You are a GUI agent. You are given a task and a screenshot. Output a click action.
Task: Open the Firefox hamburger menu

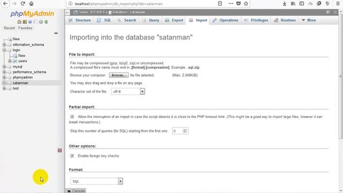338,4
